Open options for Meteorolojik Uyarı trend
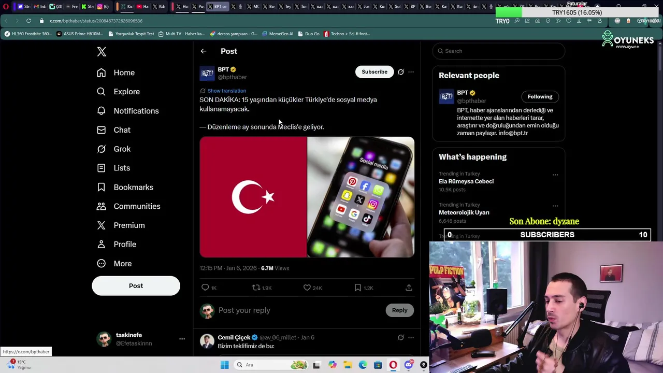Image resolution: width=663 pixels, height=373 pixels. click(x=555, y=206)
